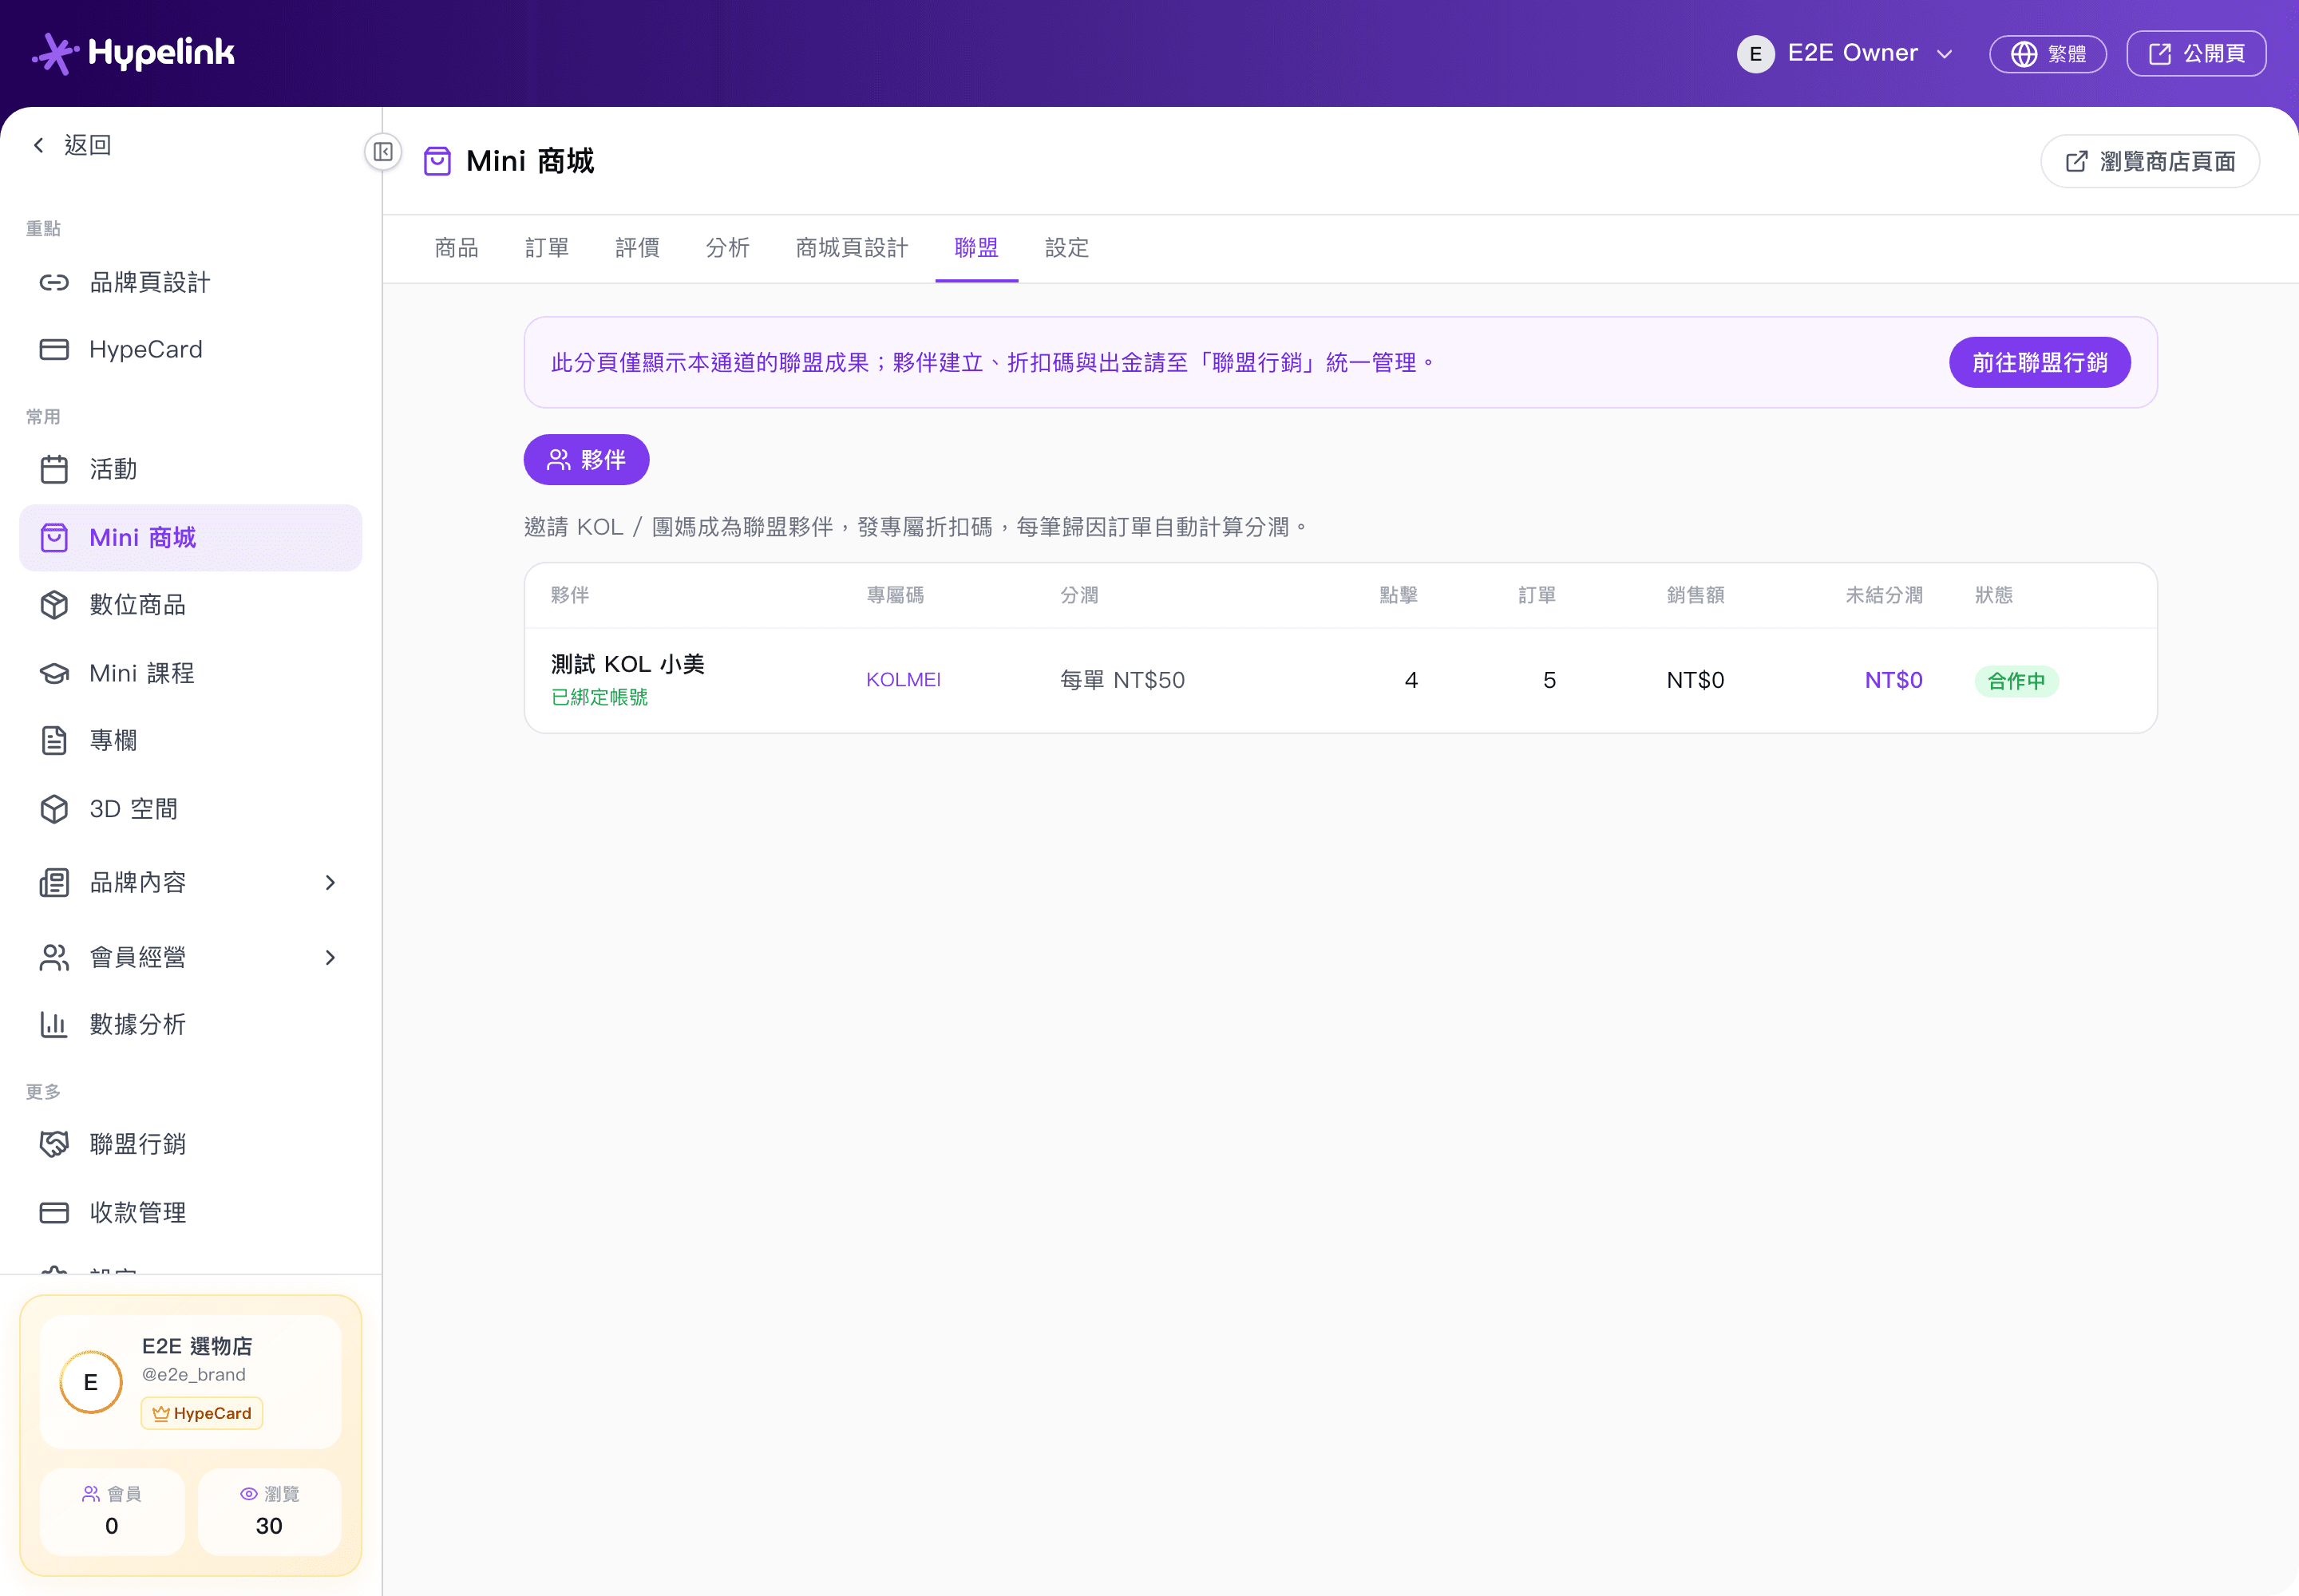Click 品牌內容 newspaper icon
2299x1596 pixels.
54,883
